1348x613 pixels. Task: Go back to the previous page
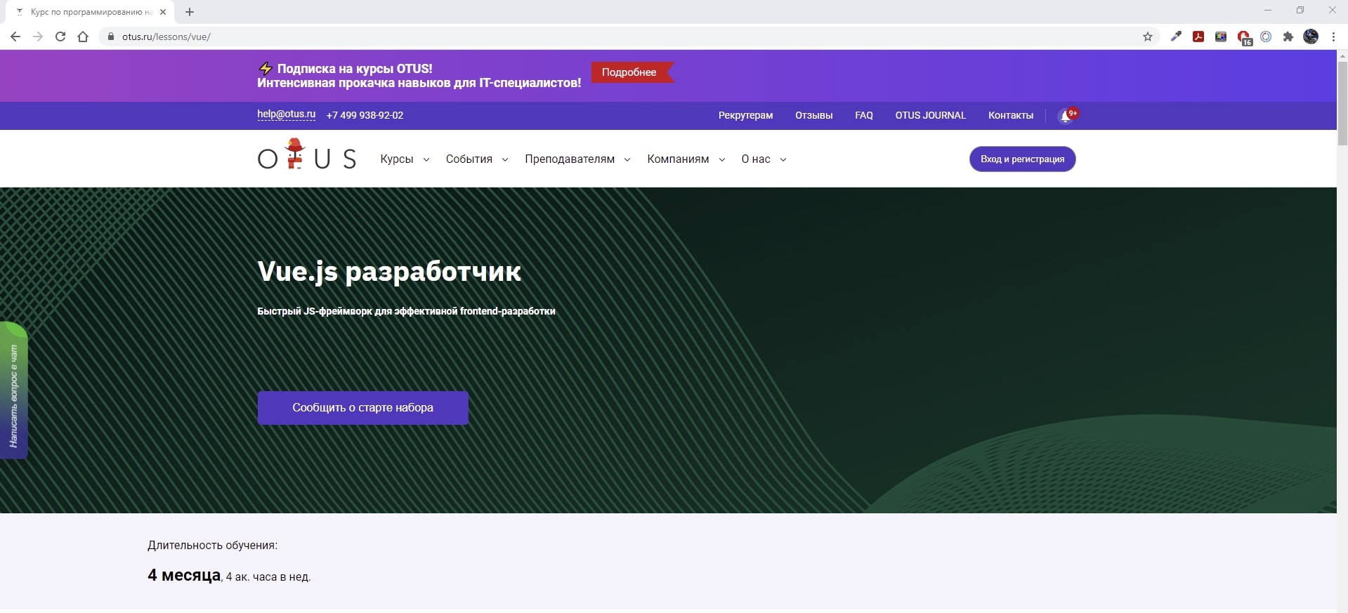(15, 37)
